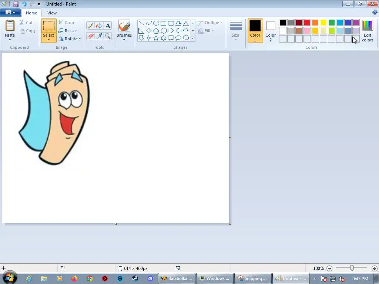The width and height of the screenshot is (379, 284).
Task: Select the Right arrow shape
Action: [x=171, y=31]
